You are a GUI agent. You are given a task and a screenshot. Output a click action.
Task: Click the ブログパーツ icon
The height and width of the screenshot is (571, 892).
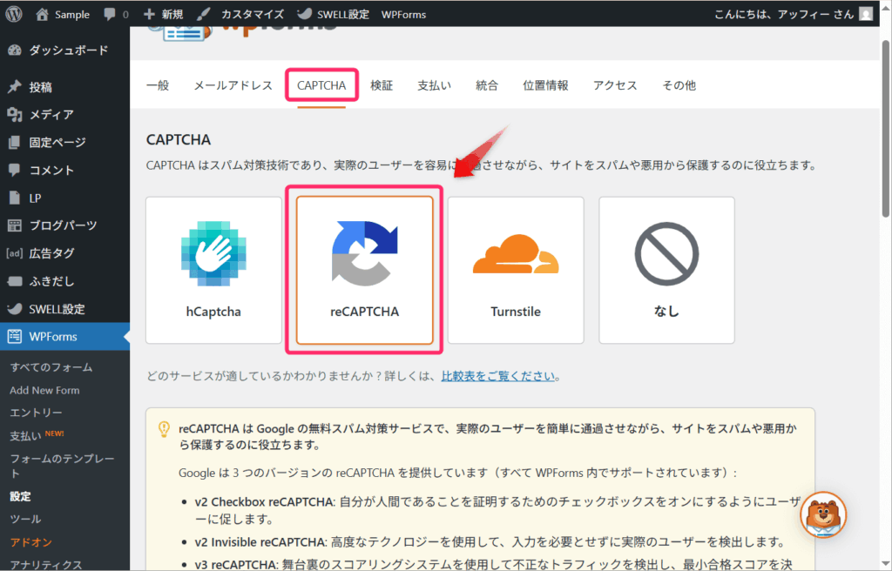[15, 225]
